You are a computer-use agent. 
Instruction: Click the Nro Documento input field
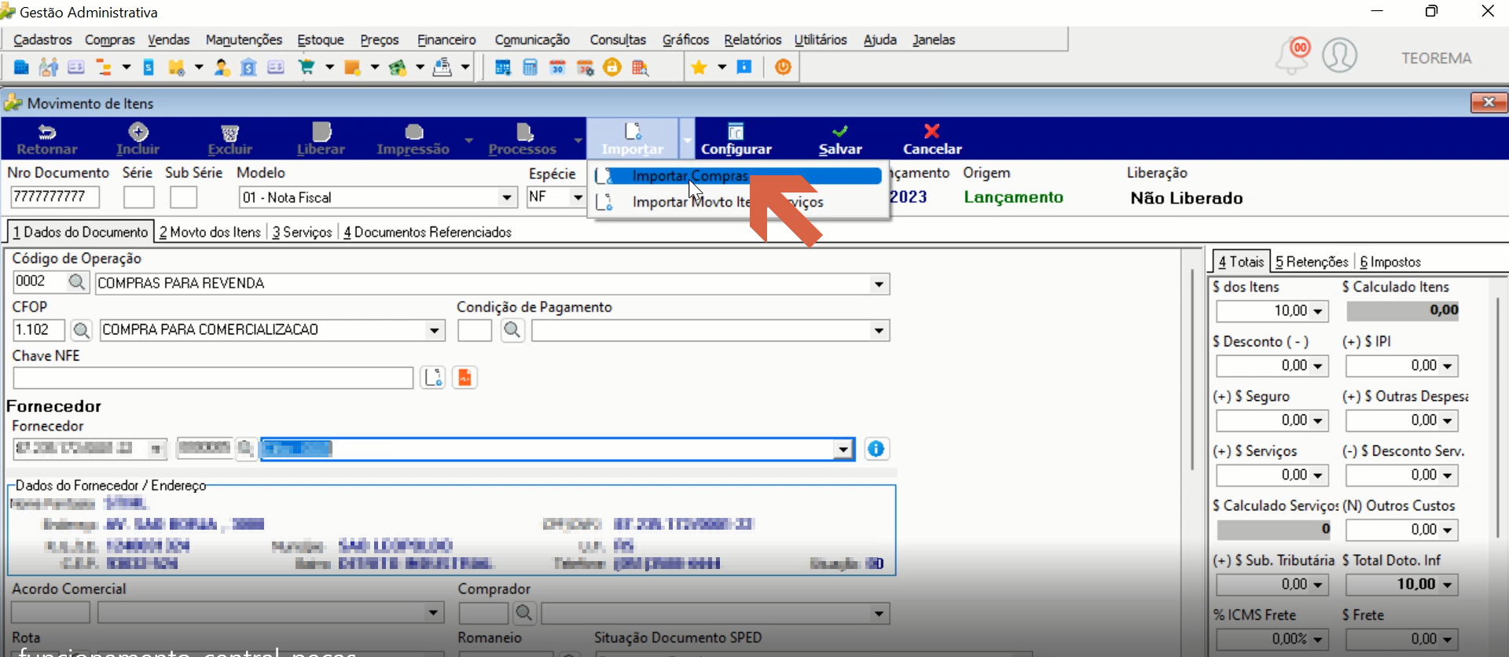point(54,196)
